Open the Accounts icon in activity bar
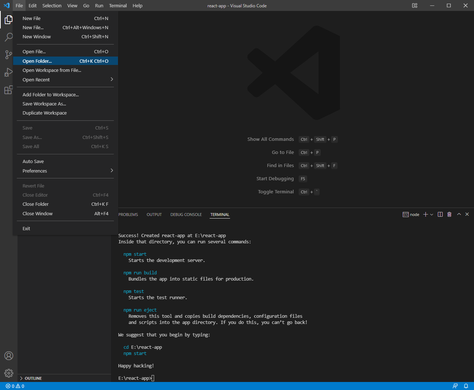The image size is (474, 390). pos(9,356)
